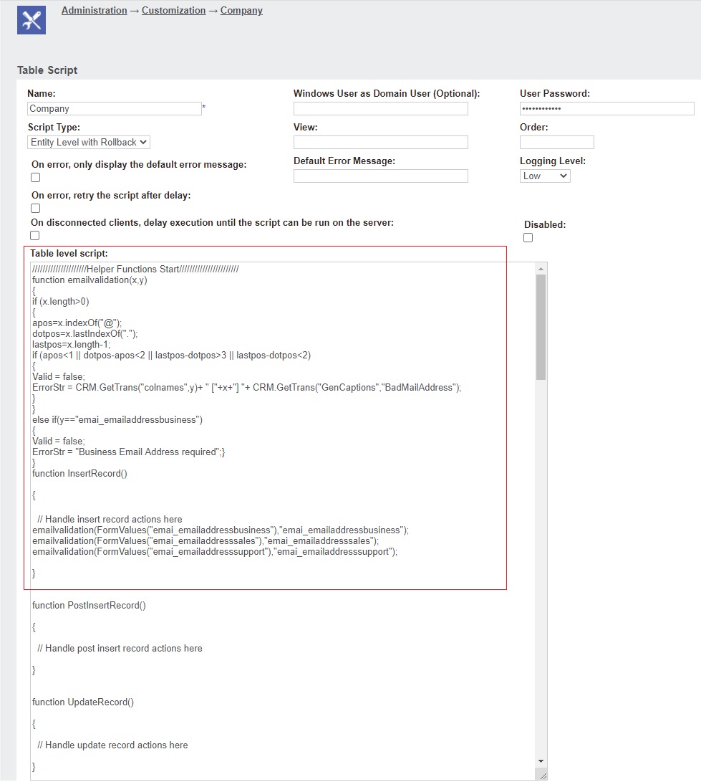Screen dimensions: 701x782
Task: Toggle the Disabled checkbox
Action: coord(528,237)
